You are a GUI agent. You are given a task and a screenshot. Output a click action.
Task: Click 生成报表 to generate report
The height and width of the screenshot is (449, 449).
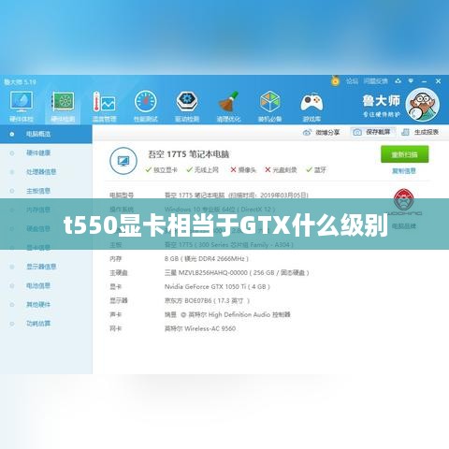click(420, 132)
